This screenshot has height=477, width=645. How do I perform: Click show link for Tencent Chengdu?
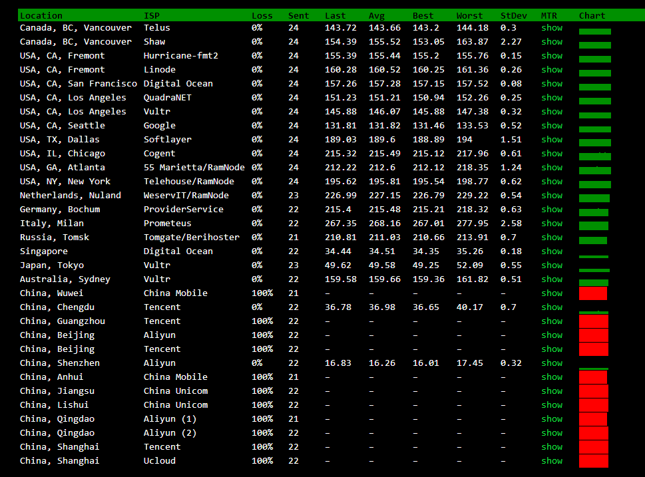551,307
